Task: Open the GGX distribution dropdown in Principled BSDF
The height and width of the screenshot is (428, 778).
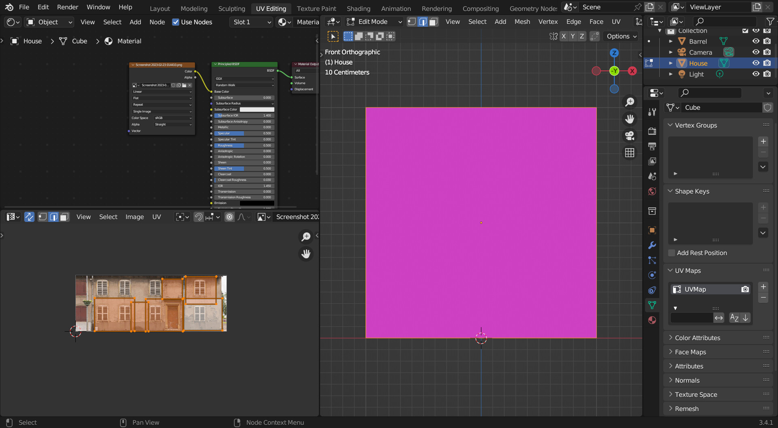Action: pos(244,79)
